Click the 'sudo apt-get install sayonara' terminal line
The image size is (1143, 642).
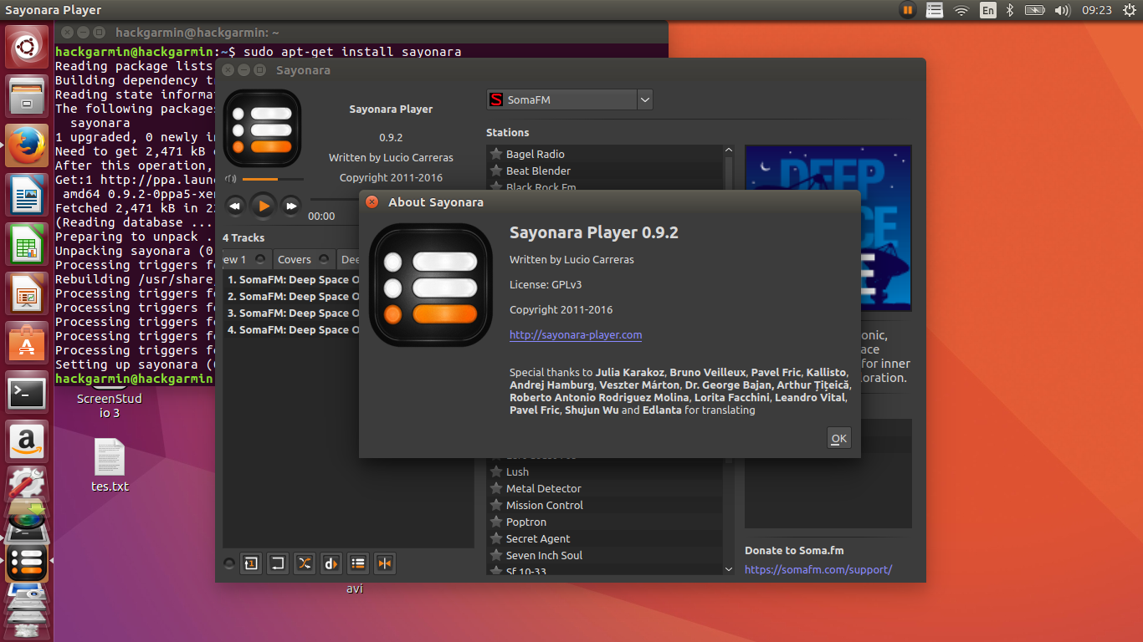coord(352,52)
